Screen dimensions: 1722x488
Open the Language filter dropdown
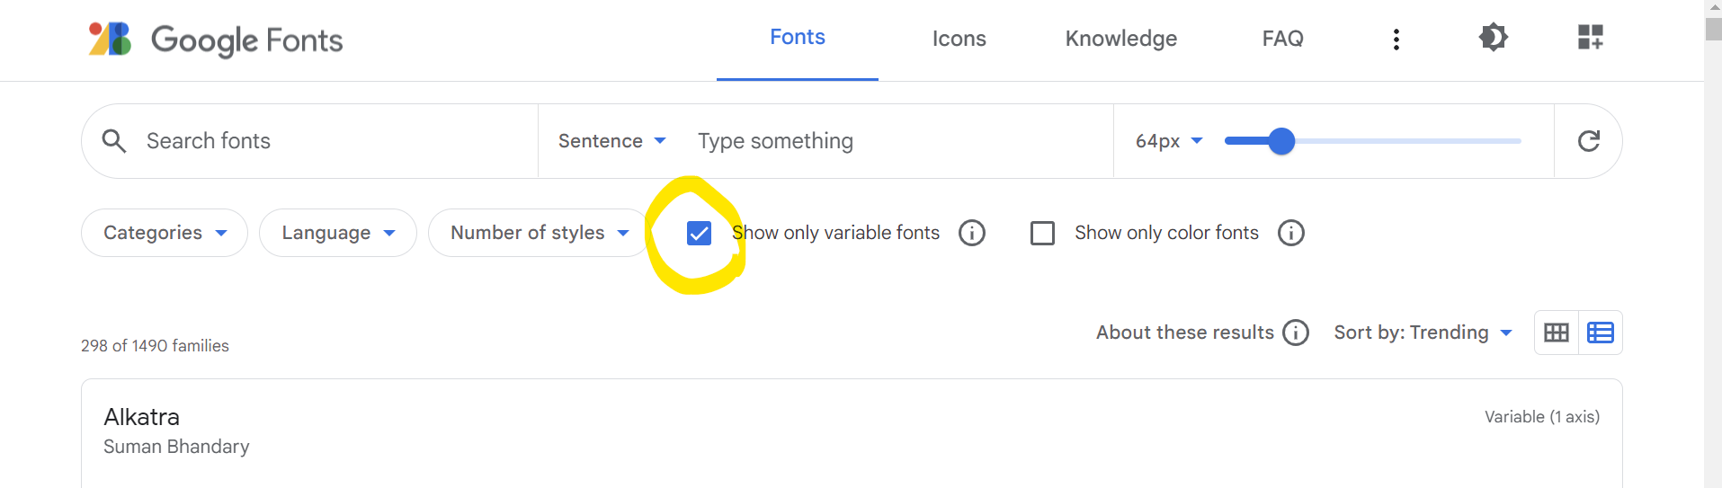coord(338,233)
